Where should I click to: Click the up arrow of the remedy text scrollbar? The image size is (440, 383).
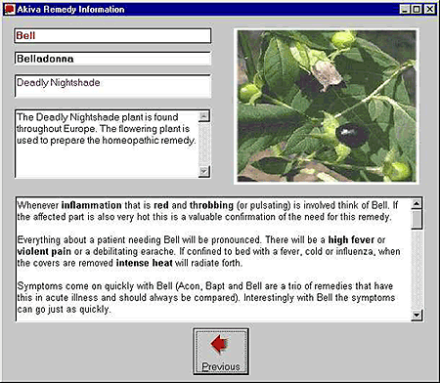click(417, 204)
